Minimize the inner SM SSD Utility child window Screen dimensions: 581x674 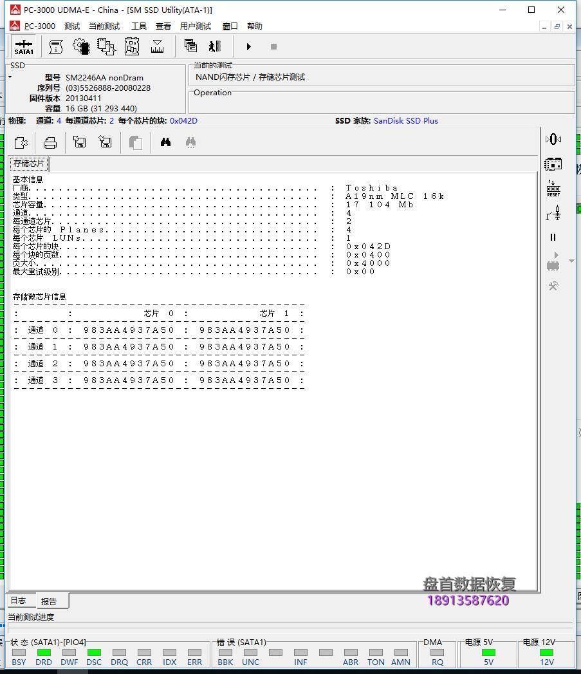click(544, 26)
